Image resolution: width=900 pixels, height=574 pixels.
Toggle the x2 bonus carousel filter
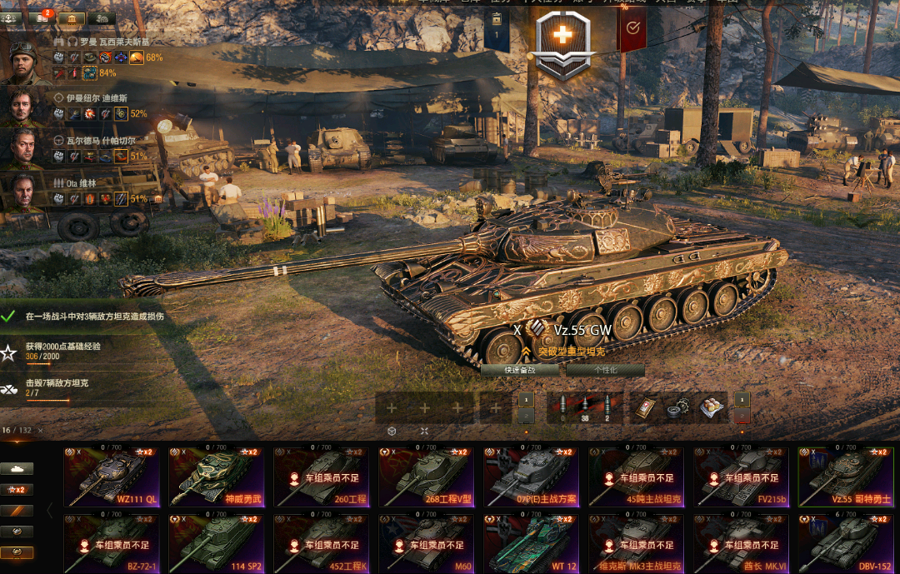[x=17, y=490]
